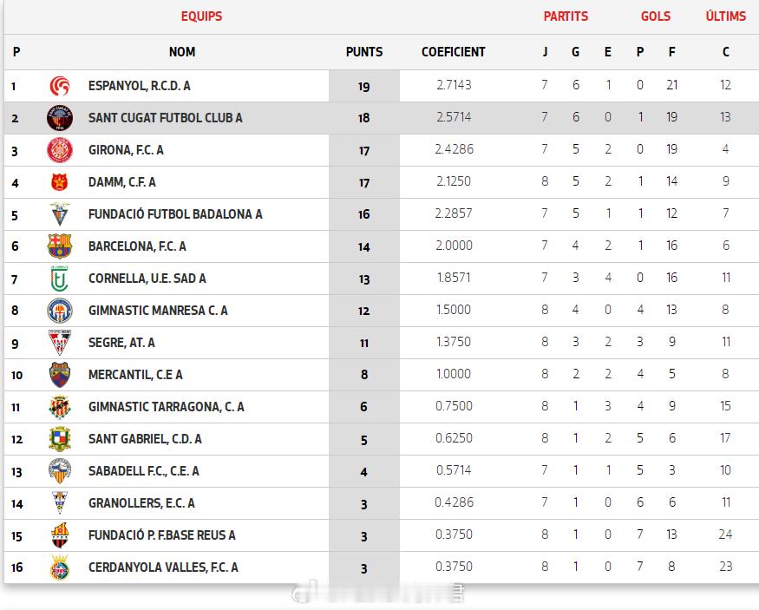
Task: Click the Sabadell F.C. club crest
Action: [x=60, y=471]
